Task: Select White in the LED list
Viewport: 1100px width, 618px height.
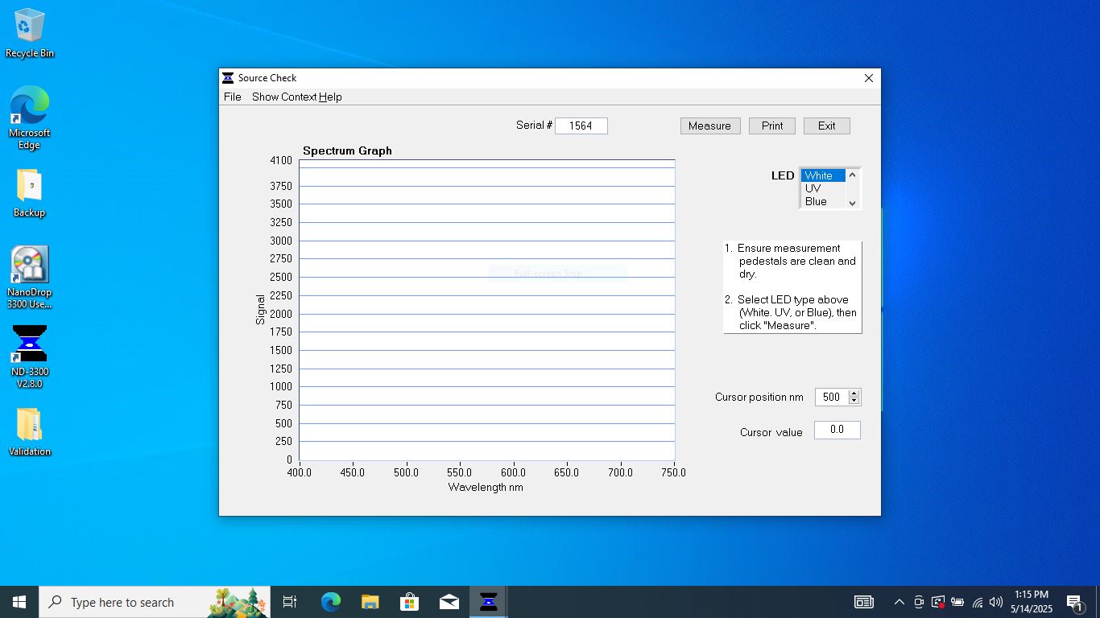Action: click(818, 175)
